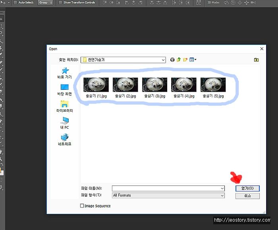Open the Group auto-select dropdown

[46, 2]
